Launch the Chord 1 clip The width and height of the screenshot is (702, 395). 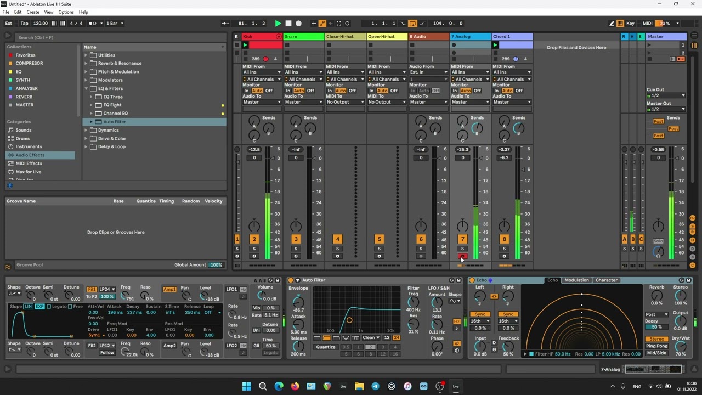point(495,45)
